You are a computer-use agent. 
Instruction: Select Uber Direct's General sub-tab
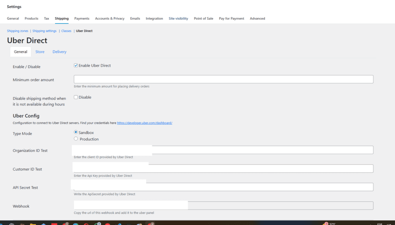tap(21, 52)
